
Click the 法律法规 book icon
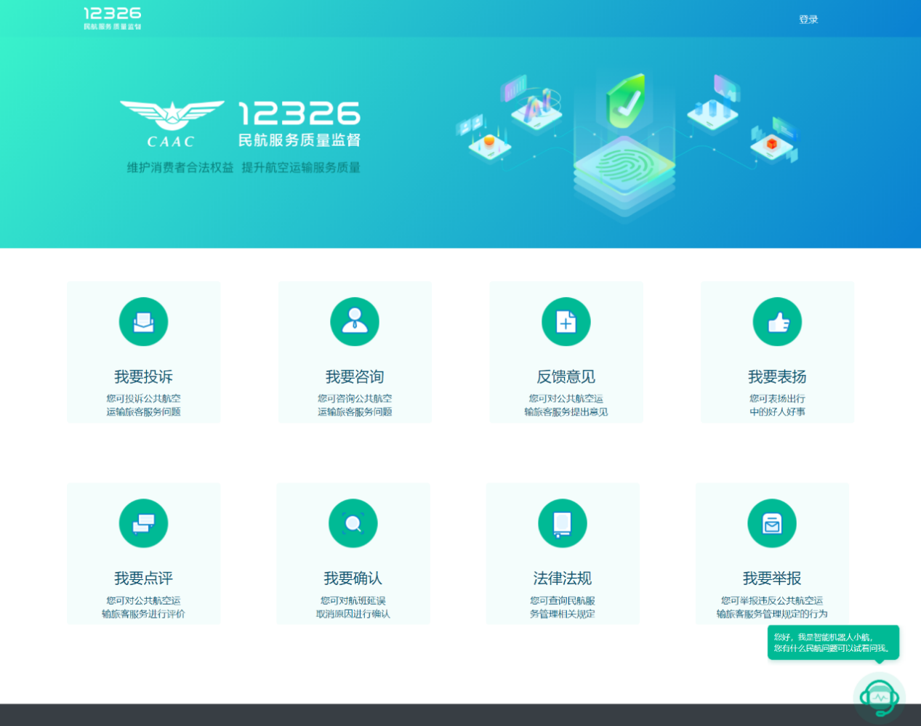click(x=562, y=523)
